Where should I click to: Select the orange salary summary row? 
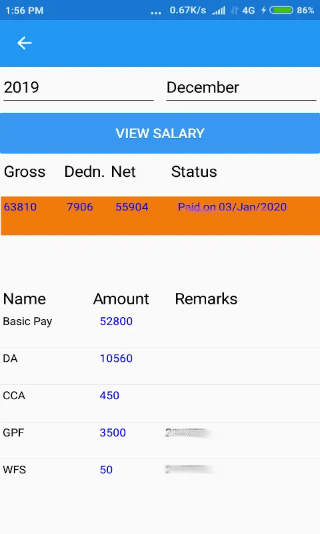click(x=160, y=216)
